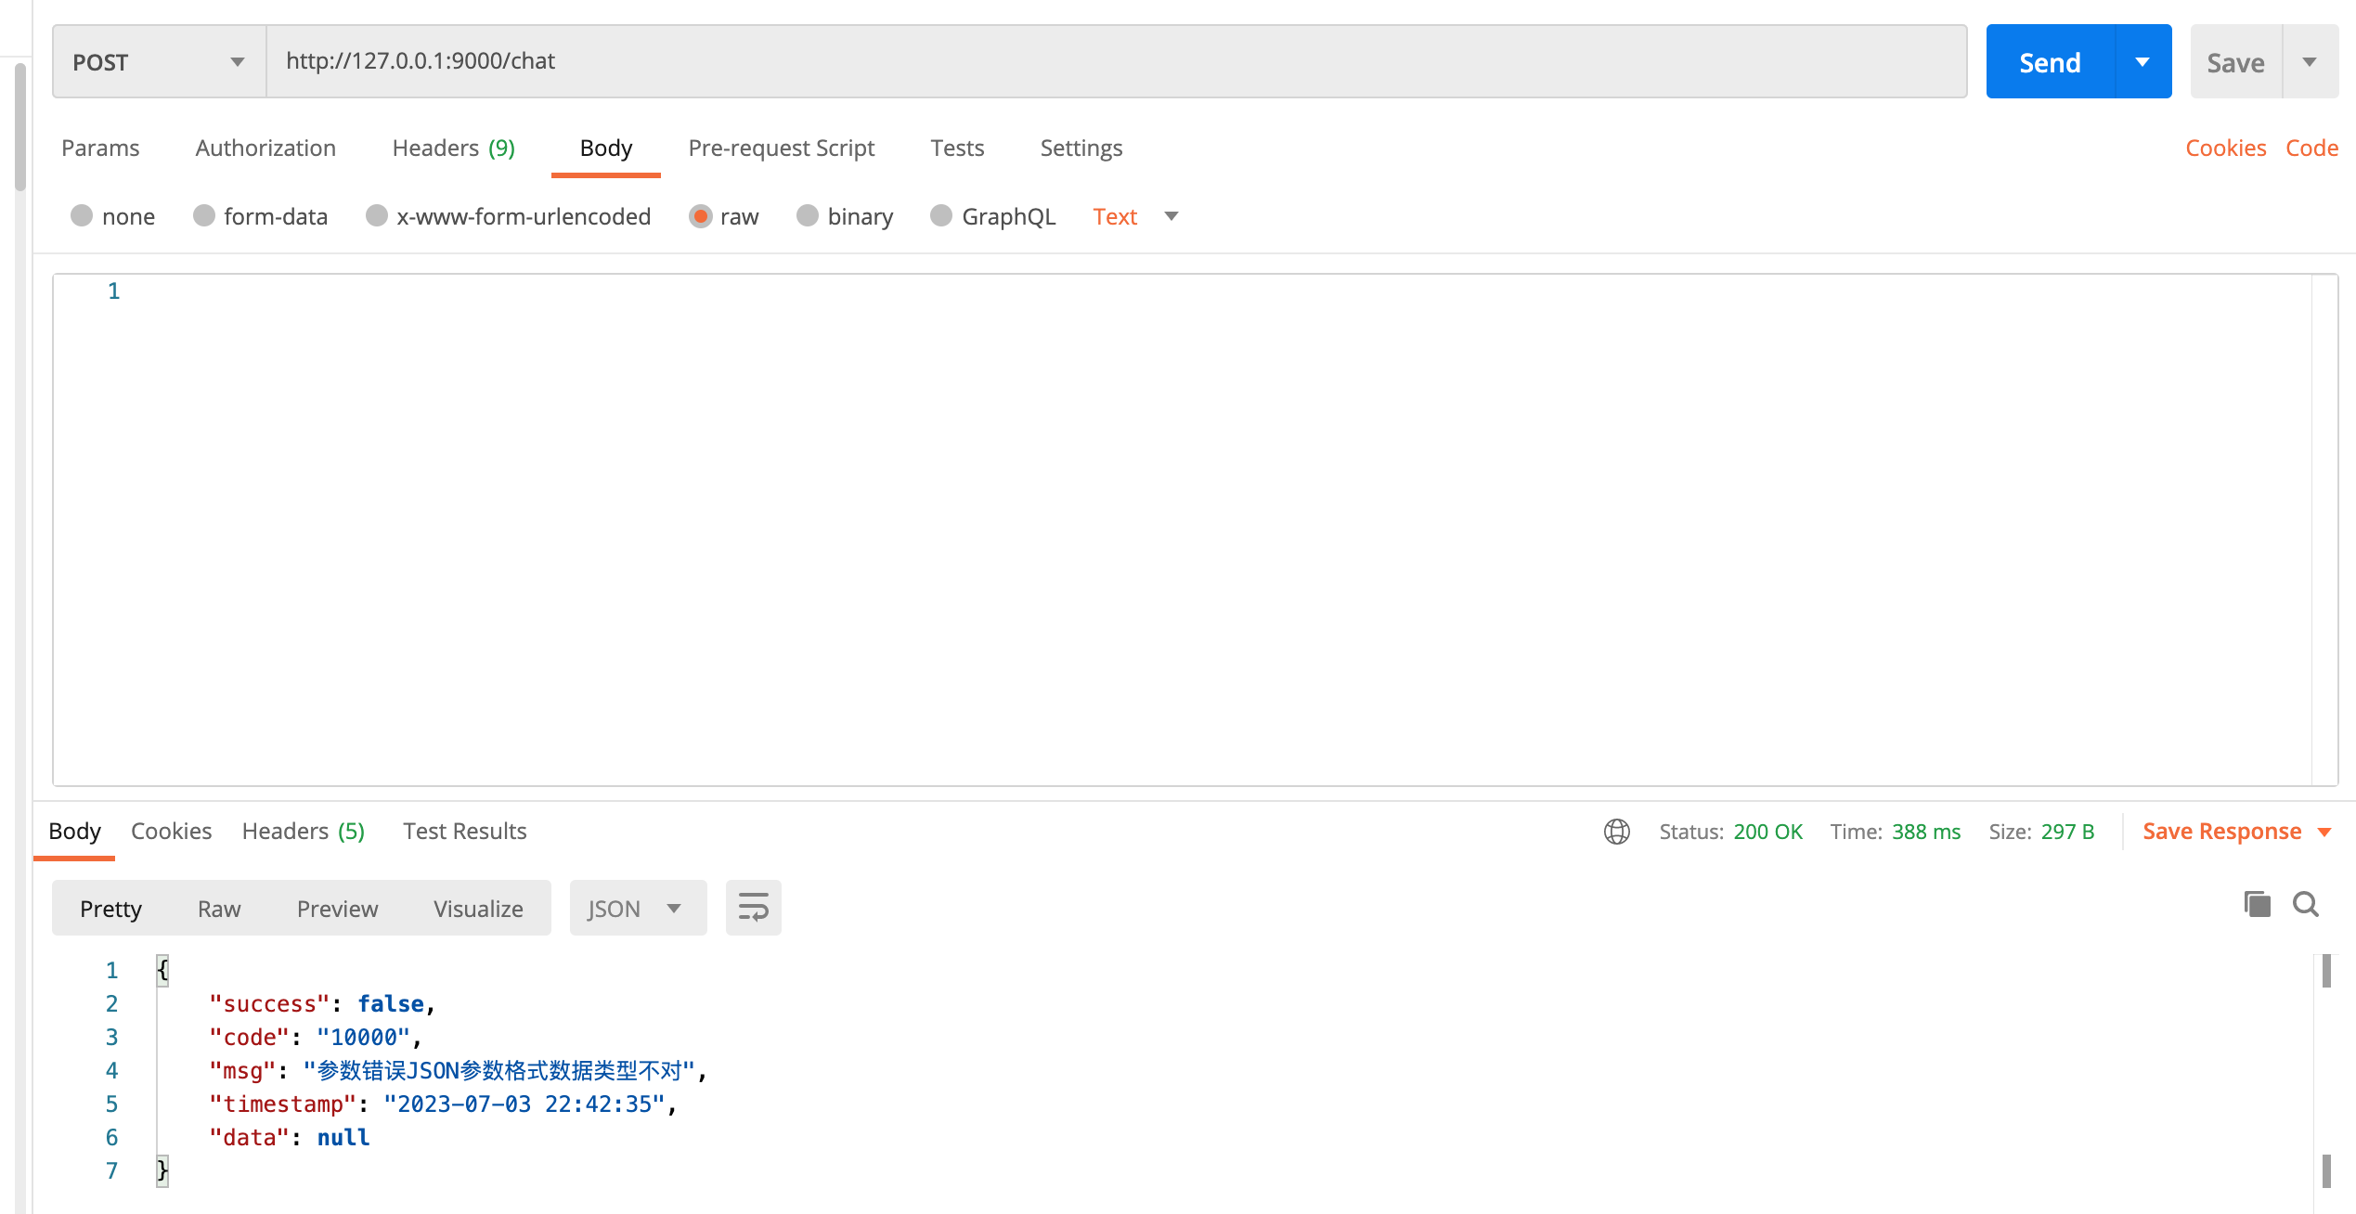
Task: Open the POST method dropdown
Action: [159, 62]
